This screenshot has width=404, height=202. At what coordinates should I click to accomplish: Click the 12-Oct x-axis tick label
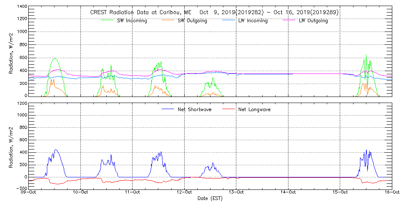(185, 192)
